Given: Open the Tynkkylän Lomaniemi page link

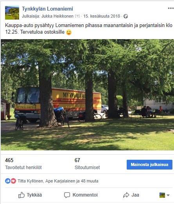Looking at the screenshot, I should pyautogui.click(x=47, y=9).
